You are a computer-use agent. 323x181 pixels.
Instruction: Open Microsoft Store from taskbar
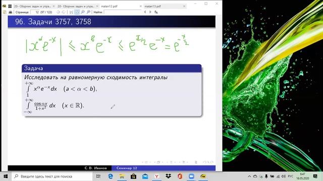(133, 176)
